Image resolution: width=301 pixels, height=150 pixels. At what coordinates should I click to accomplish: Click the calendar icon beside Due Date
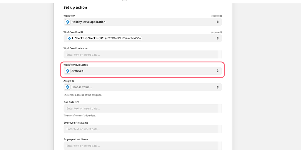(76, 102)
